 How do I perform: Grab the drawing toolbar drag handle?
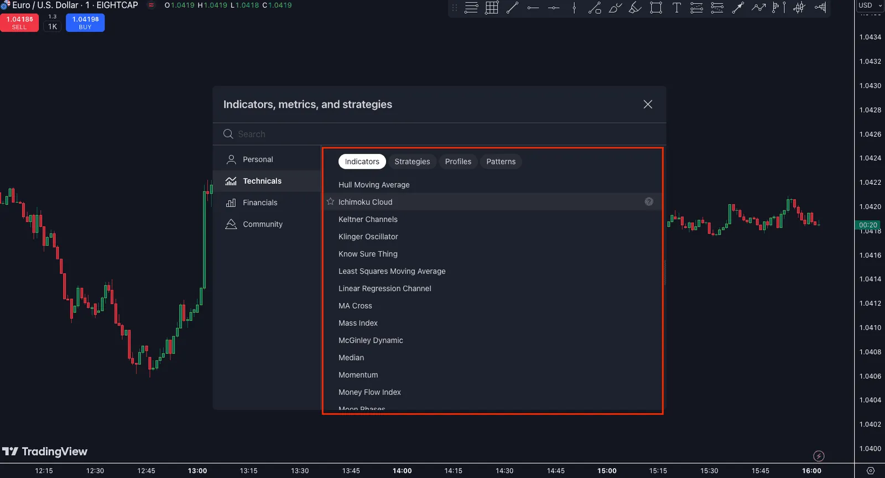click(455, 8)
